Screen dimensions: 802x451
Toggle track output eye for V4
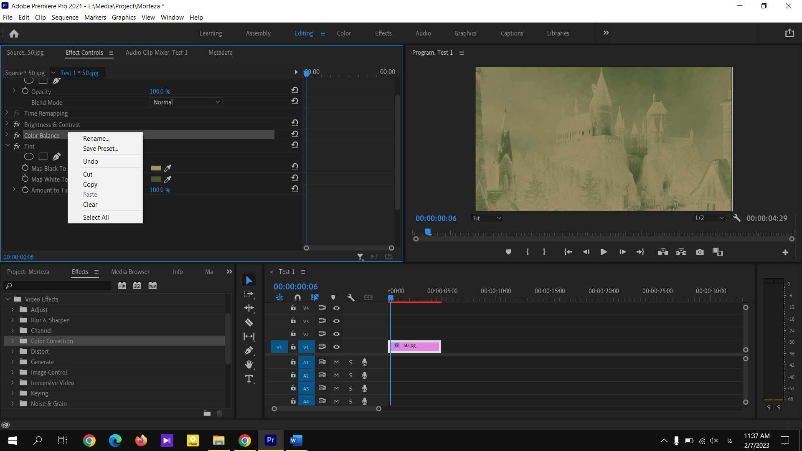point(336,308)
